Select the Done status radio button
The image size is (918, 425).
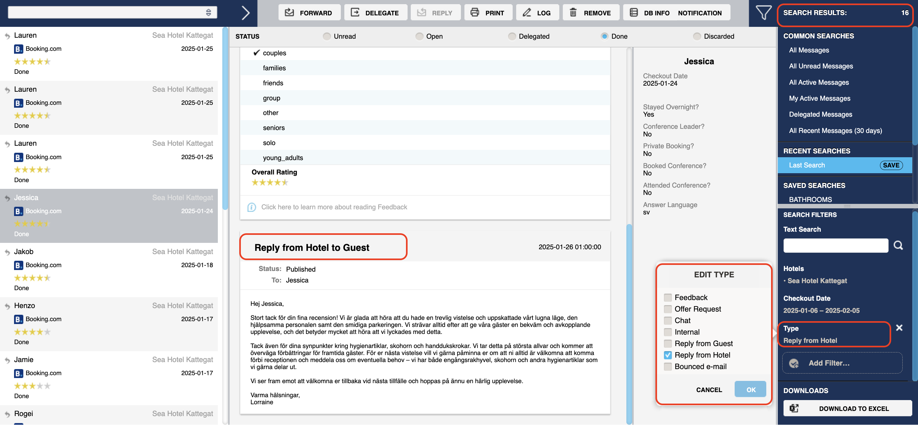point(604,36)
